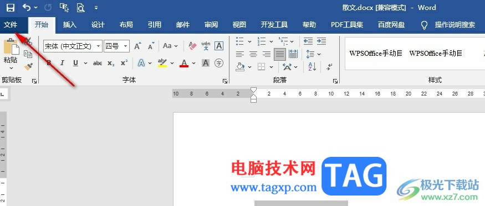Activate the Format Painter brush
This screenshot has width=485, height=206.
28,66
